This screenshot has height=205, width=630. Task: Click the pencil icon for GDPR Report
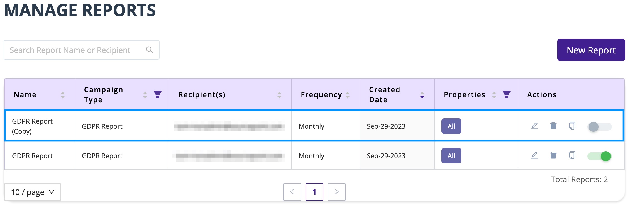(x=534, y=155)
